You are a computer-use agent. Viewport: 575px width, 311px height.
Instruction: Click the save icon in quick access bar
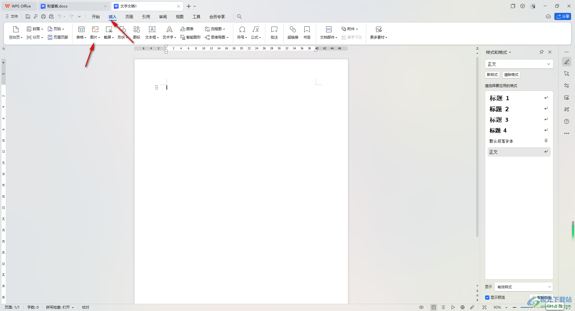[x=28, y=16]
